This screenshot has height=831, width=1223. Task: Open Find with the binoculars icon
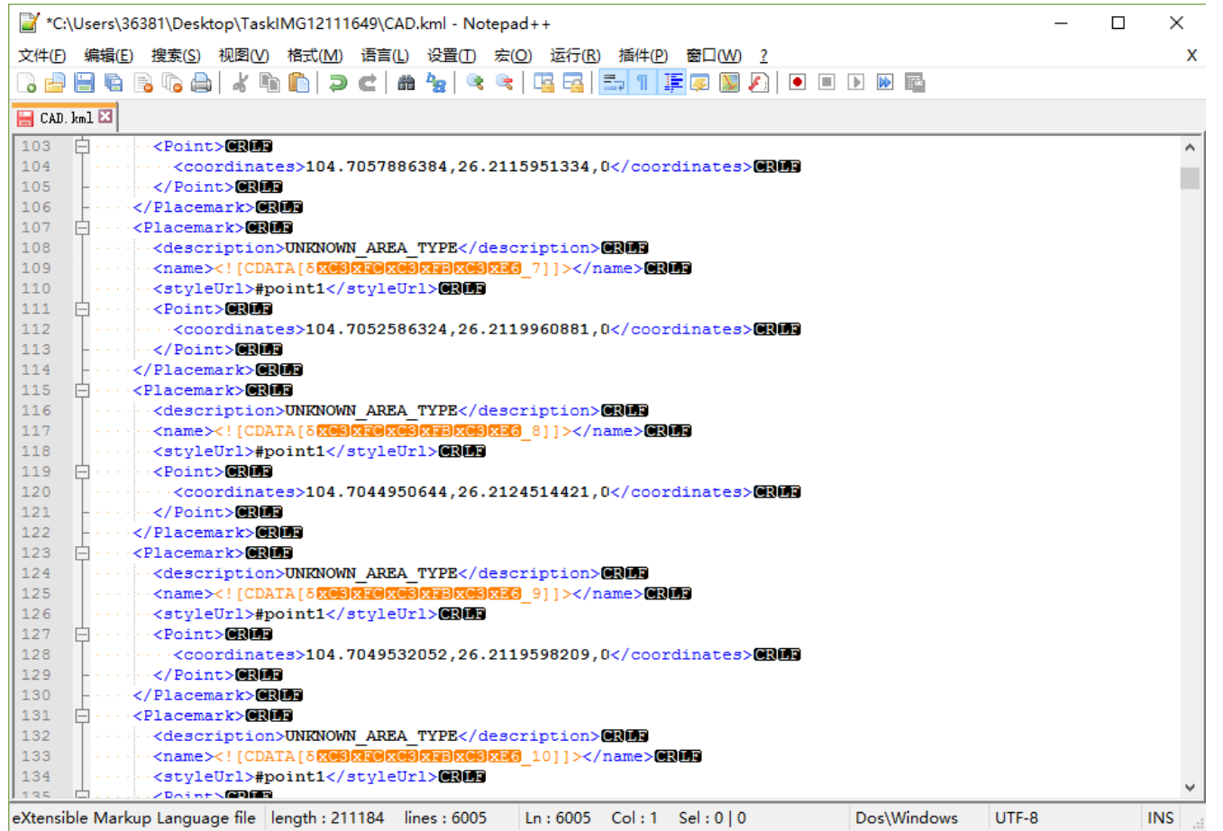tap(406, 83)
